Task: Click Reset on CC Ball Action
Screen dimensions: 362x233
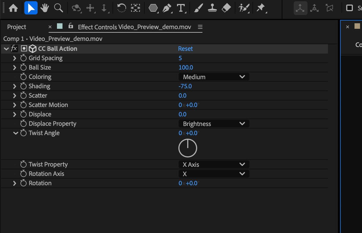Action: coord(186,48)
